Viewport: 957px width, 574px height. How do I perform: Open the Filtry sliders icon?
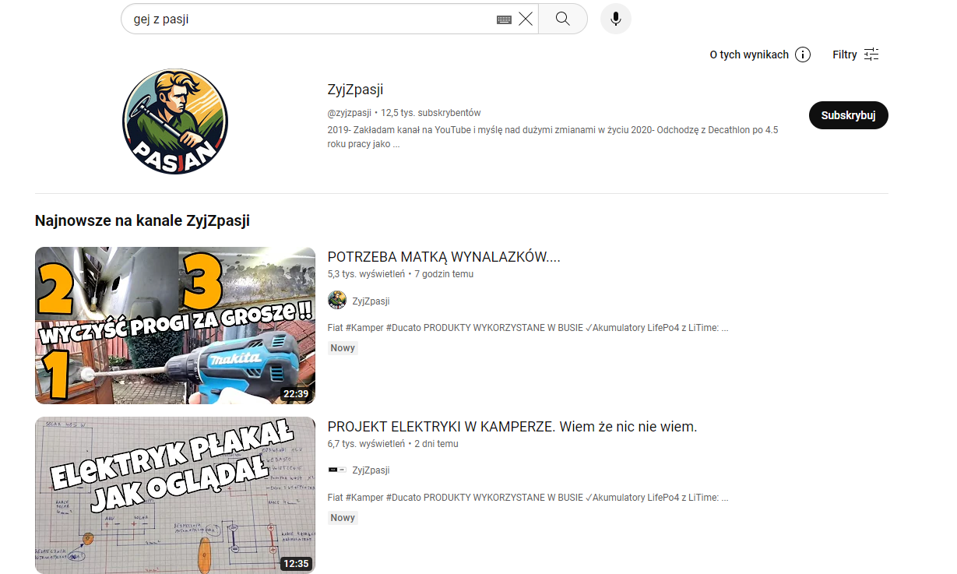coord(871,55)
